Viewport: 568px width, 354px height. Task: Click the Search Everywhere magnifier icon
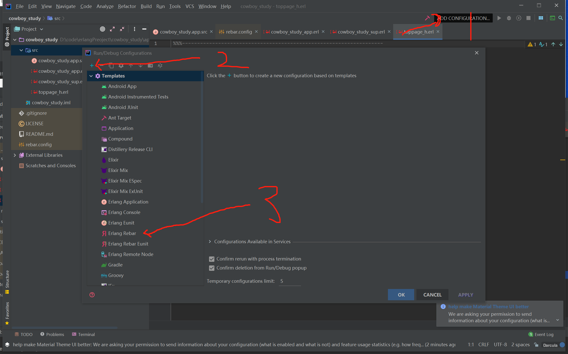click(560, 18)
